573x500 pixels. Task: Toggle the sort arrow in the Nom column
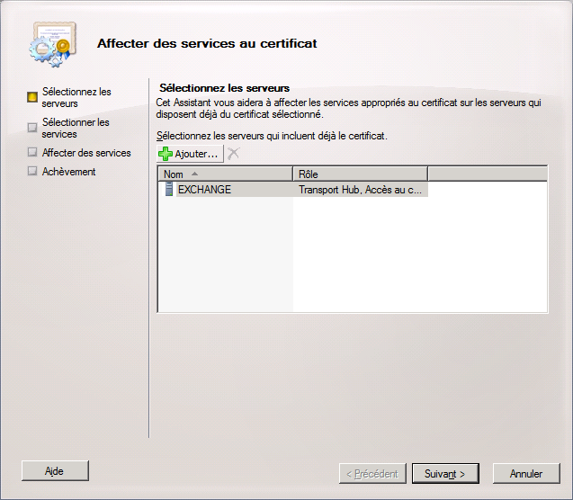[195, 174]
